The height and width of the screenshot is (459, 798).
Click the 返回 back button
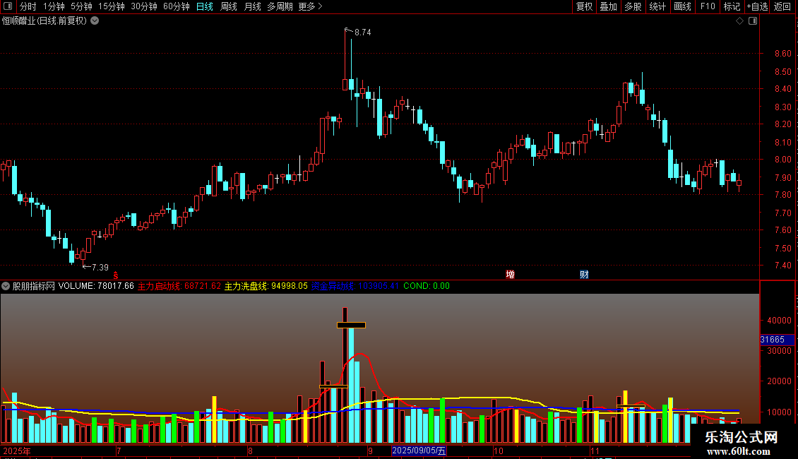point(782,6)
